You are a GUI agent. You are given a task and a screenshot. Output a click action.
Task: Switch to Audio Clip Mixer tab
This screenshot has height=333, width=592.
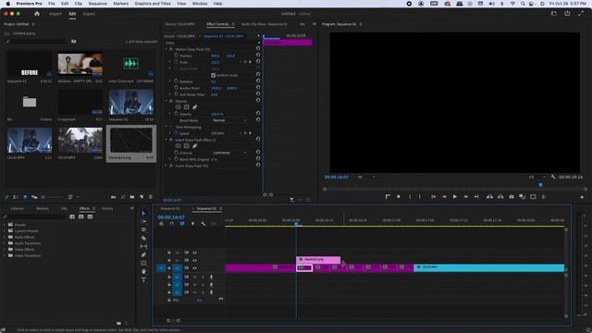[264, 24]
